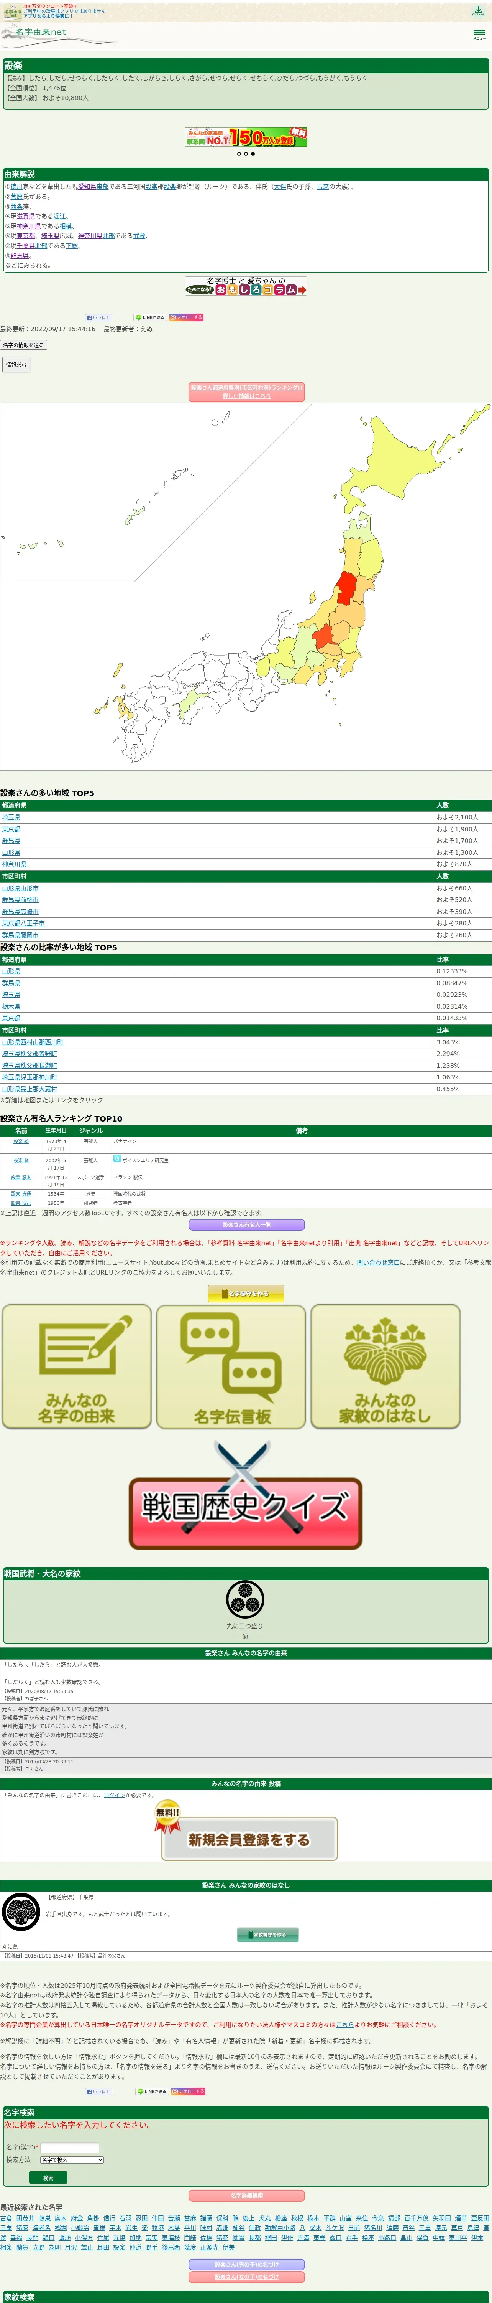
Task: Open the 山形県山形市 link
Action: click(21, 889)
